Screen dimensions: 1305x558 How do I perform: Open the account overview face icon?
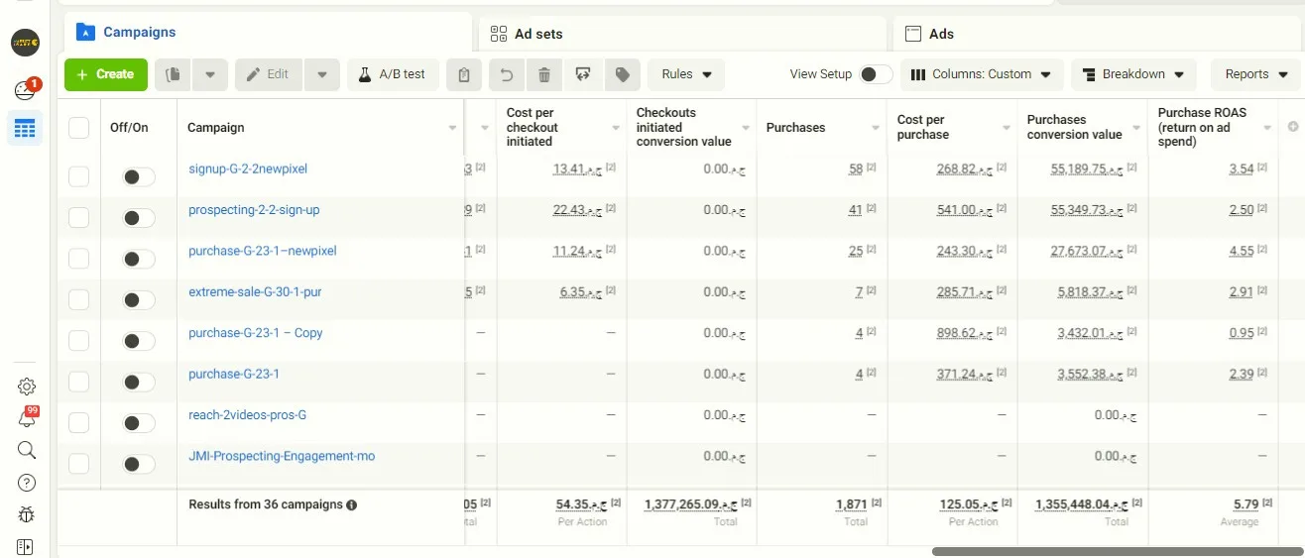point(25,90)
